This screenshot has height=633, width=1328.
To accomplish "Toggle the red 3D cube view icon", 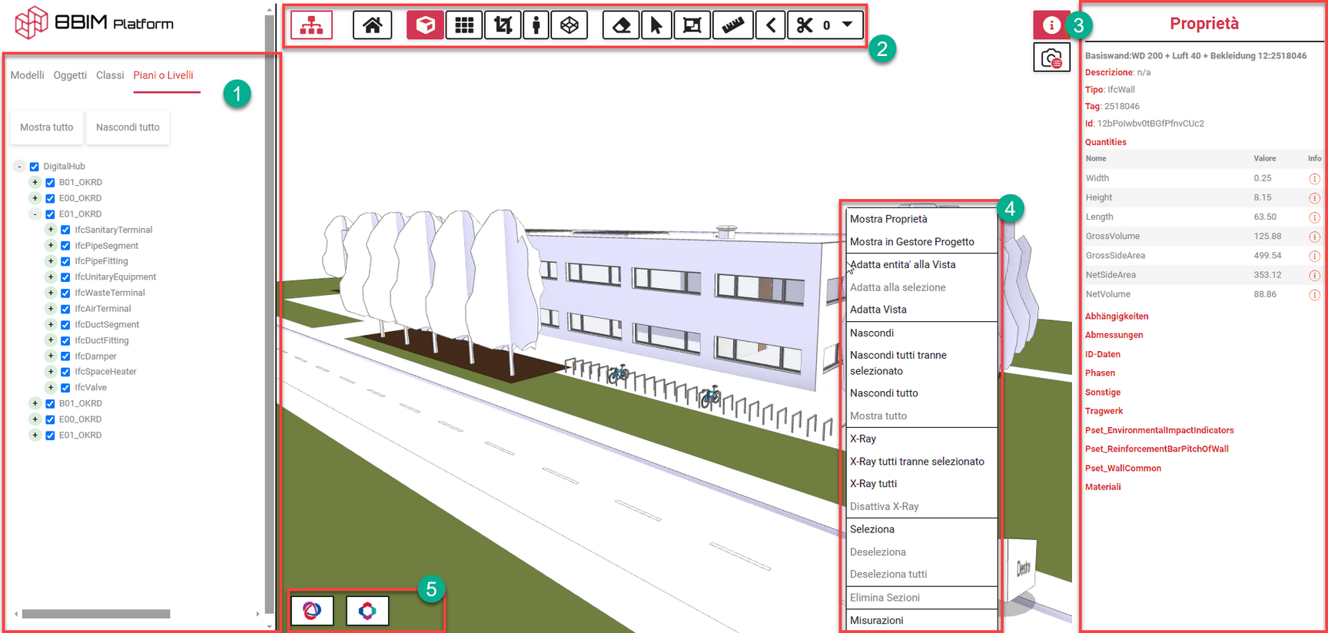I will [x=425, y=25].
